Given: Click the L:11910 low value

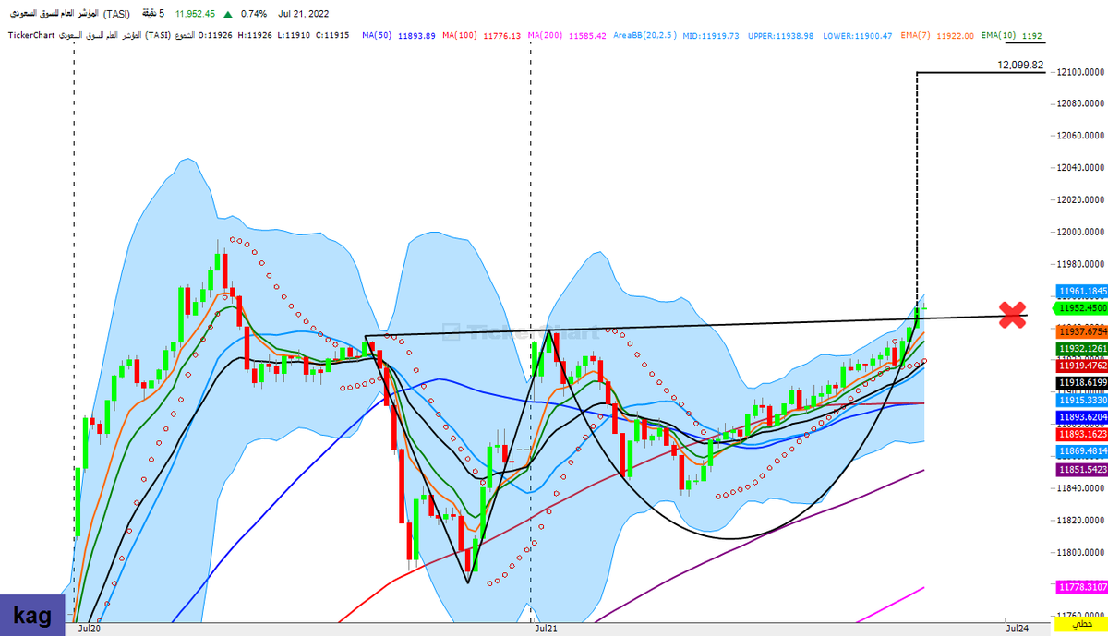Looking at the screenshot, I should coord(295,35).
